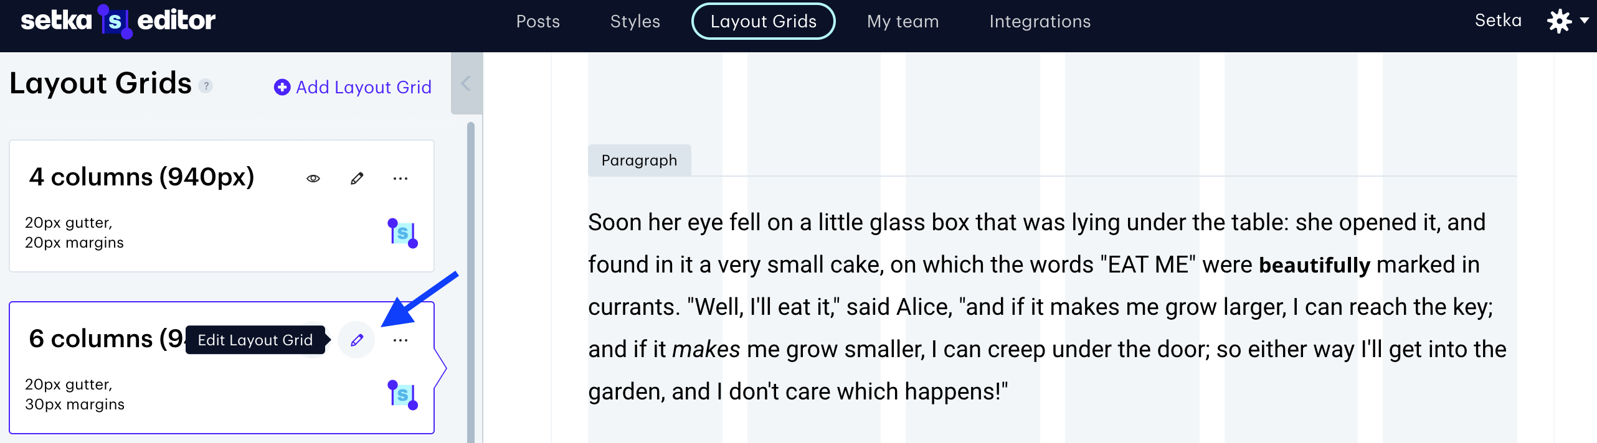Screen dimensions: 1597x443
Task: Go to the Posts tab
Action: [x=538, y=21]
